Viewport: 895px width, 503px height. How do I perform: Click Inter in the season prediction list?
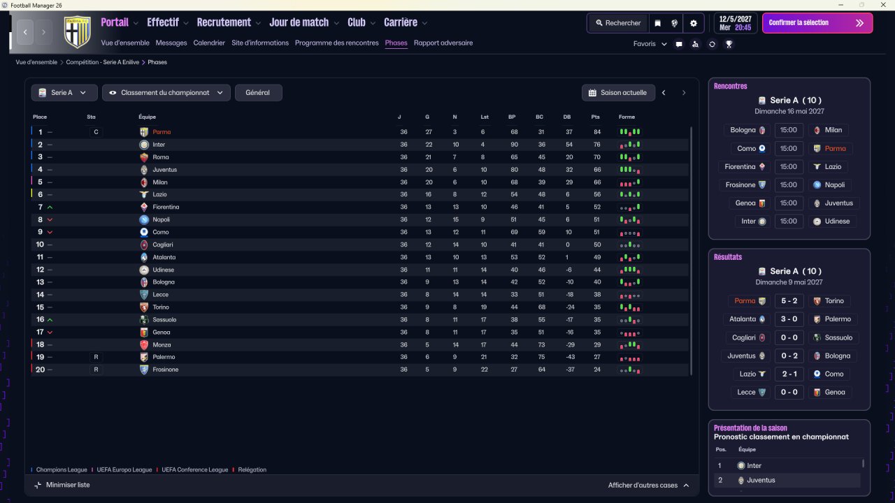pyautogui.click(x=754, y=466)
